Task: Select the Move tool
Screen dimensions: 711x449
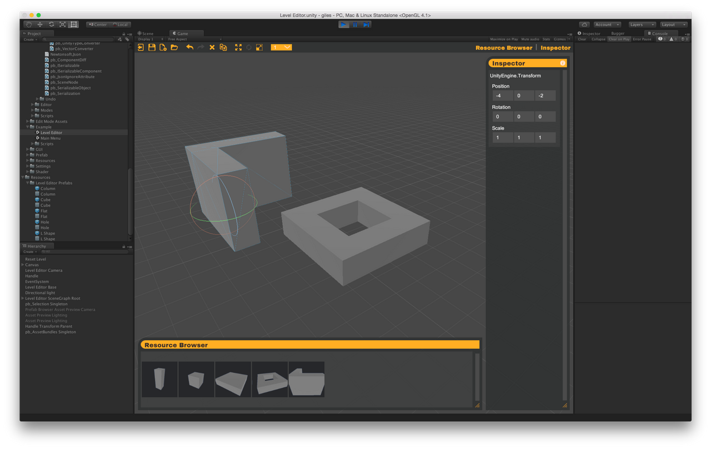Action: (39, 24)
